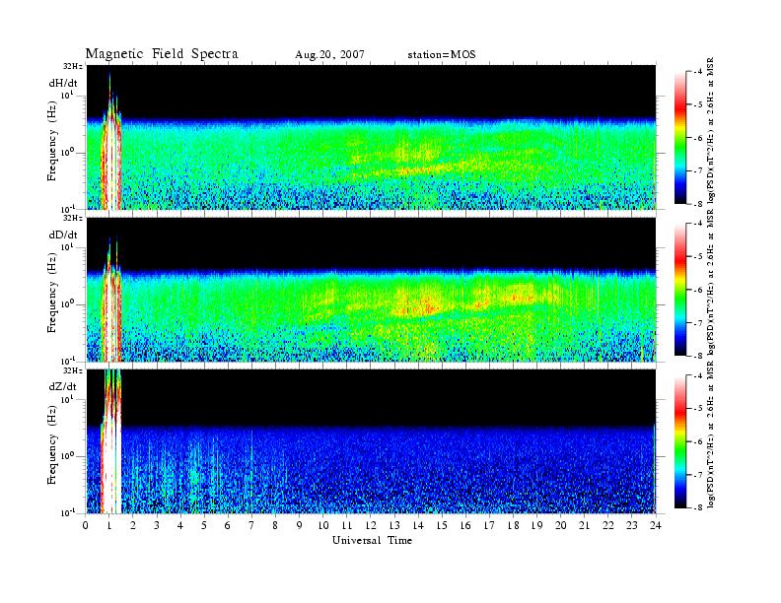Click the "Universal Time" axis label
781x603 pixels.
tap(372, 540)
